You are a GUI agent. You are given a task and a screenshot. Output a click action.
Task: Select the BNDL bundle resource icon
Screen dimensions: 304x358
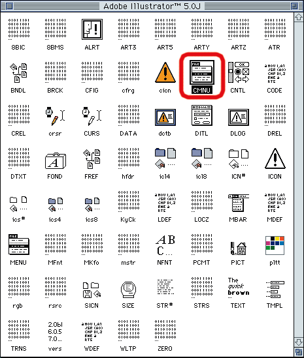click(18, 72)
